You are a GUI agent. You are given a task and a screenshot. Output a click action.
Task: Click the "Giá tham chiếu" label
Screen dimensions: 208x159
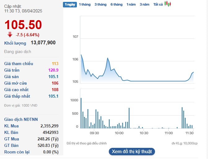(x=19, y=64)
